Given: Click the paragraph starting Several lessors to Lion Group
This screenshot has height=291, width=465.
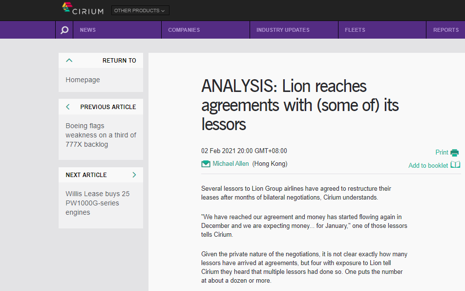Looking at the screenshot, I should click(x=296, y=193).
